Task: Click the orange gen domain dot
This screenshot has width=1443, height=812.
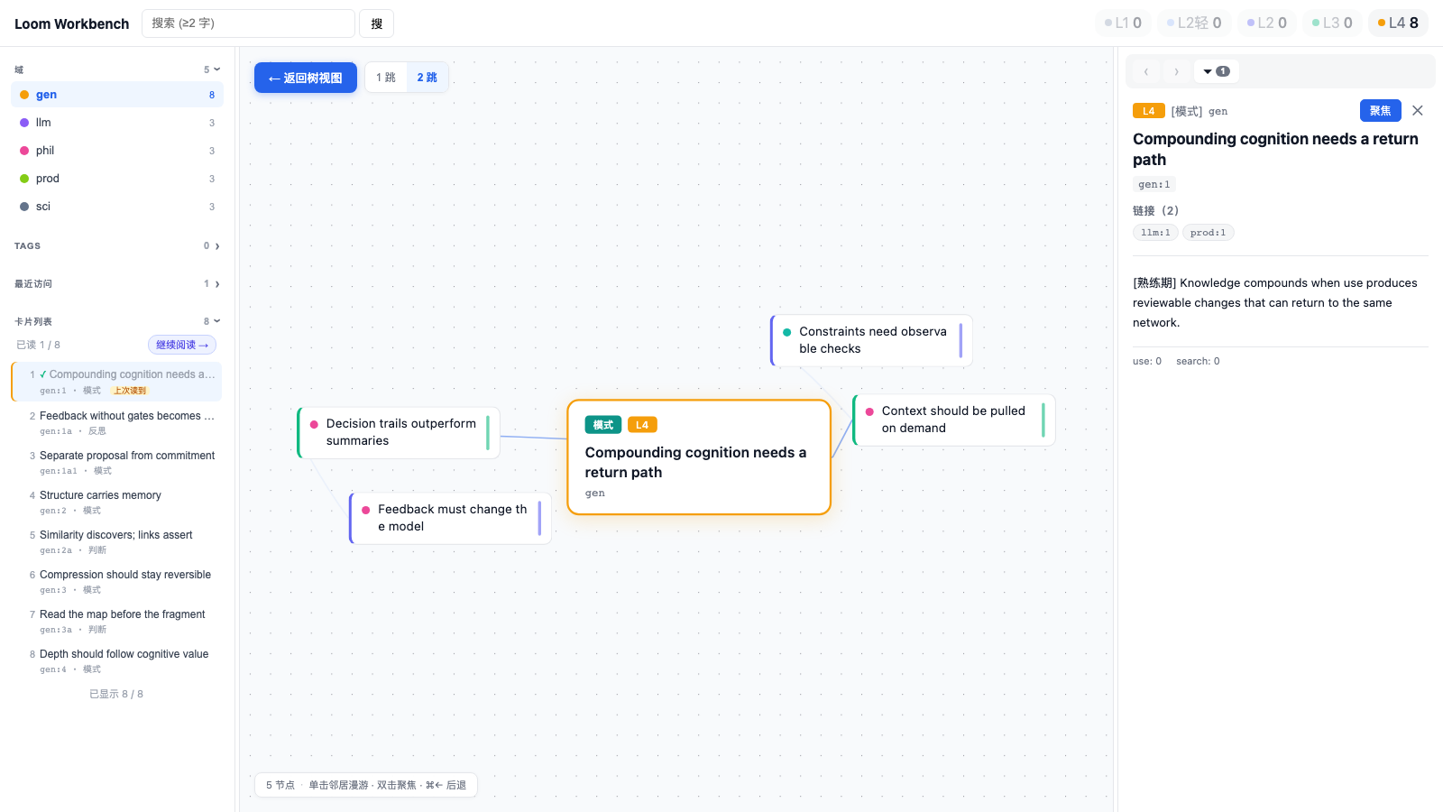Action: [x=24, y=95]
